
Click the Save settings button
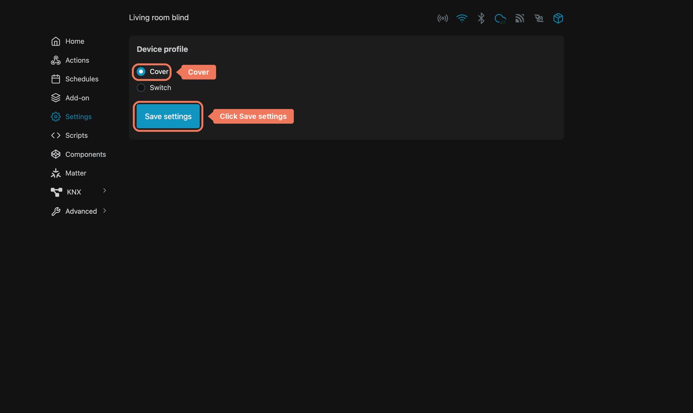click(168, 116)
